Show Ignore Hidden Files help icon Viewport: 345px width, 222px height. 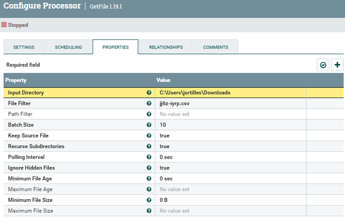point(149,167)
